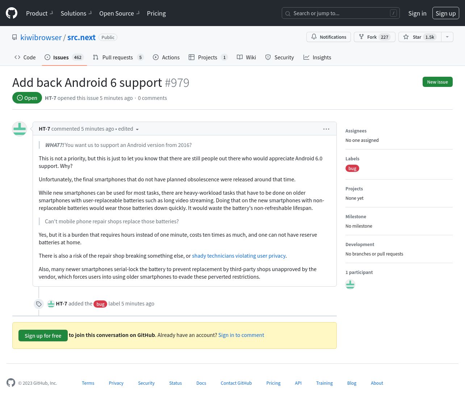Open the API footer link
The image size is (465, 405).
coord(298,383)
